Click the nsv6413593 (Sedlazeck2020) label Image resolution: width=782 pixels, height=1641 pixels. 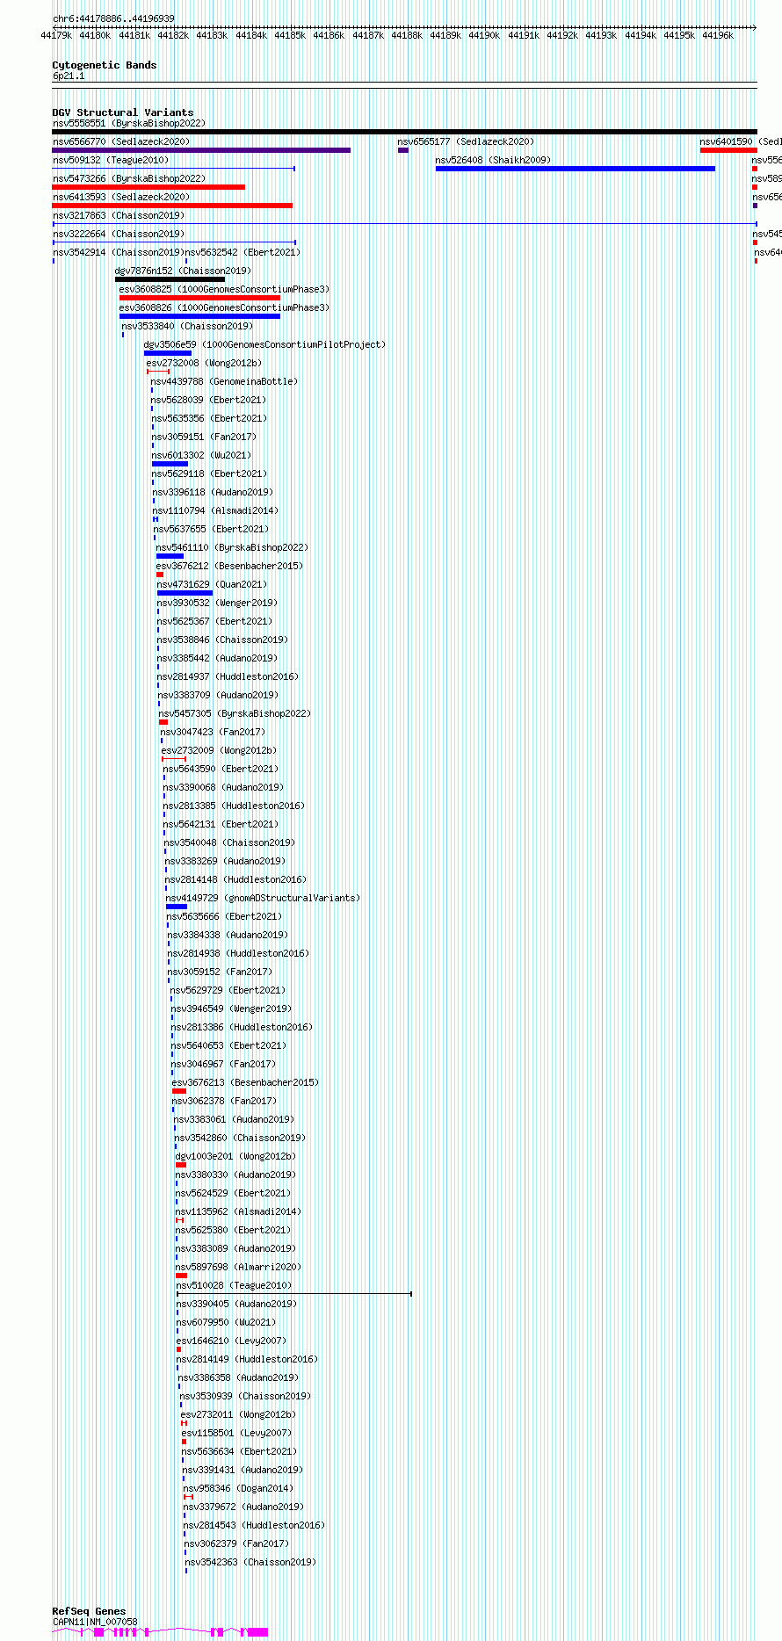121,197
